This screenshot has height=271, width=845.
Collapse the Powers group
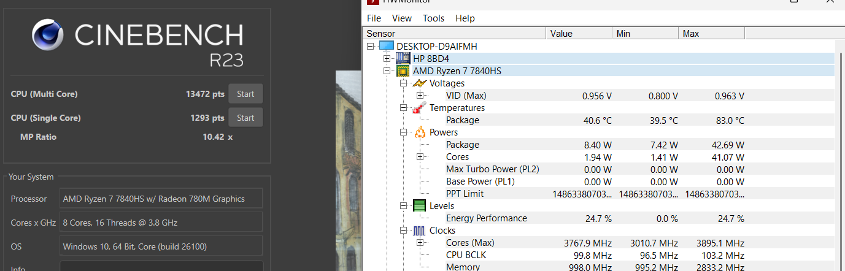403,132
